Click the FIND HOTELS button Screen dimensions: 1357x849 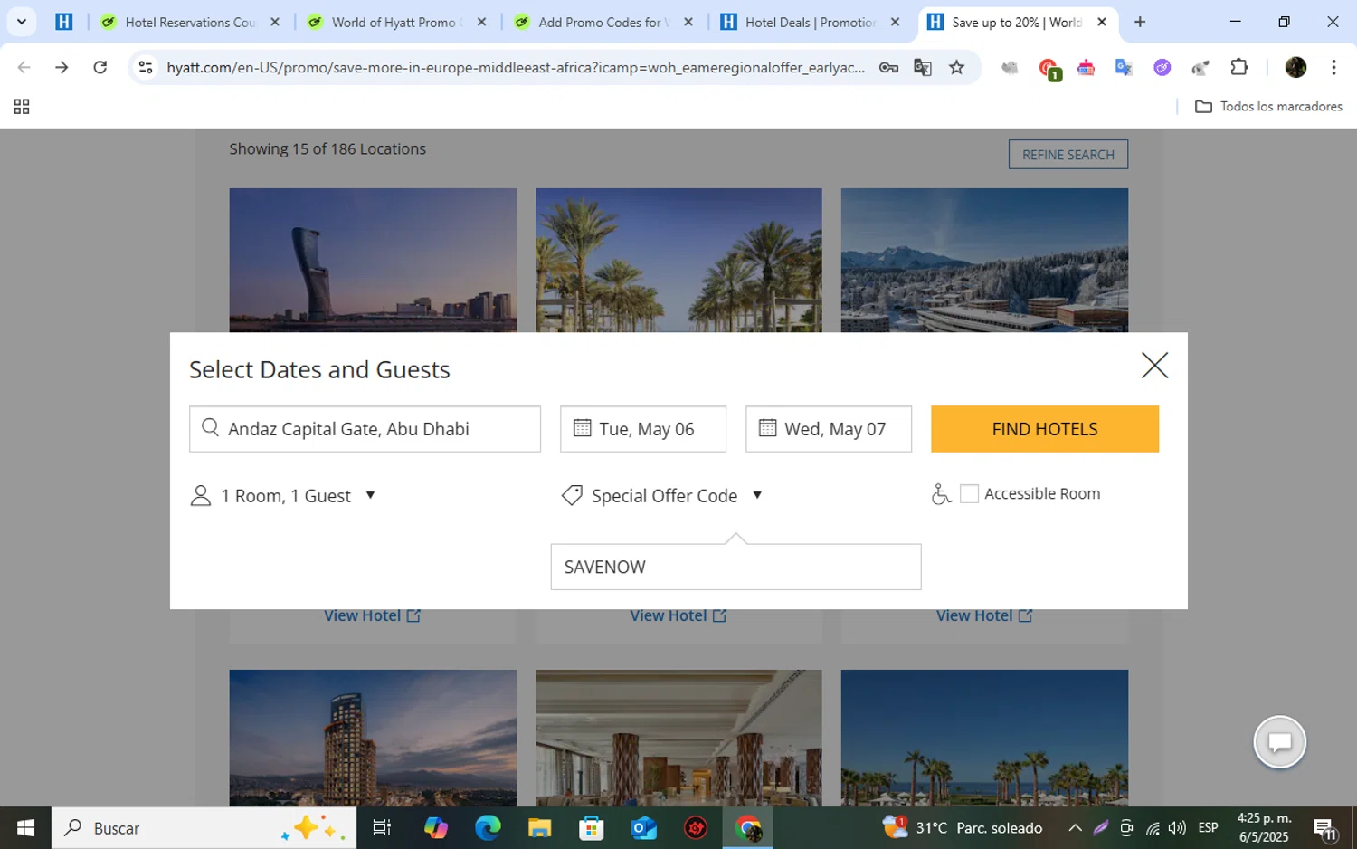1045,429
